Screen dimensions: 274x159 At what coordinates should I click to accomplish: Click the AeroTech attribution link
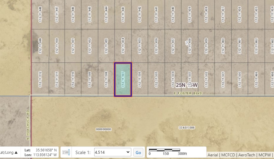click(247, 155)
